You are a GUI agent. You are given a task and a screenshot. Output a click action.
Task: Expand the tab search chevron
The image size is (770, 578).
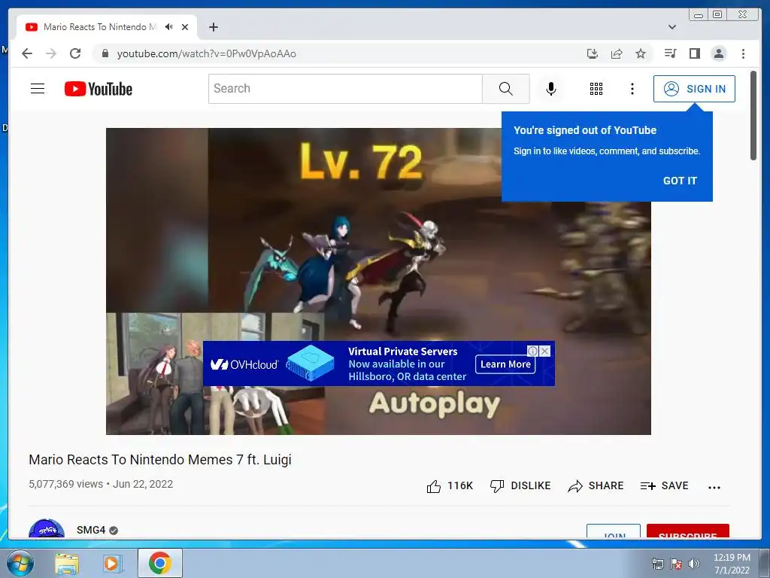coord(671,27)
